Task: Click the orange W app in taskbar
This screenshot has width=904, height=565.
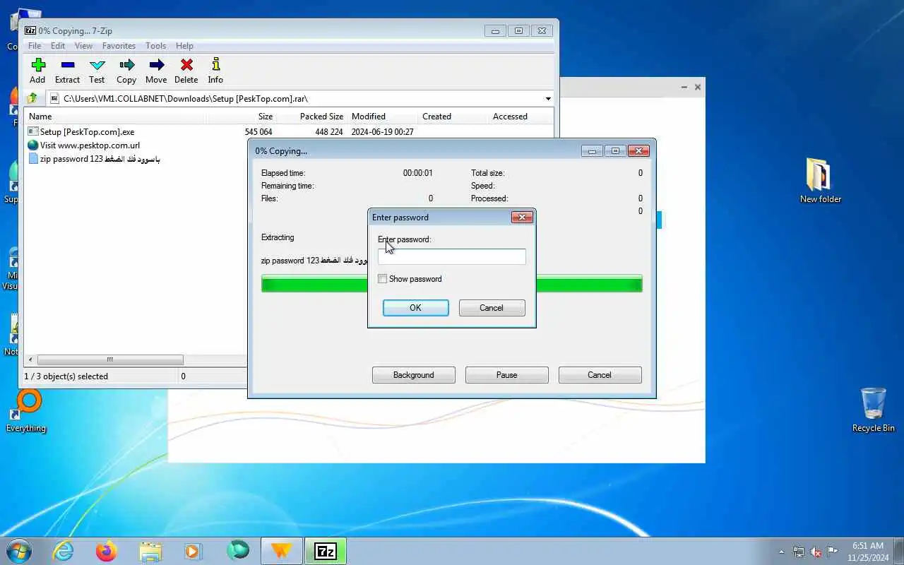Action: click(x=282, y=551)
